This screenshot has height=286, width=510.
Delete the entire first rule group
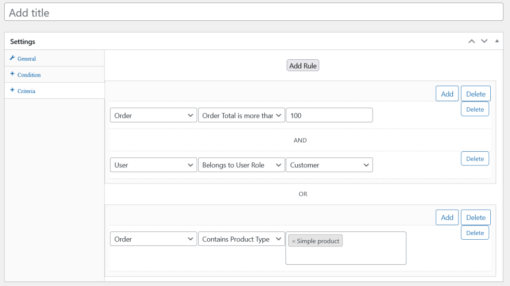476,94
